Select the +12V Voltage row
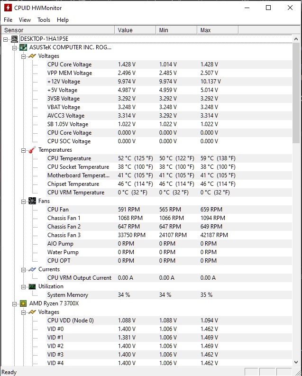 click(169, 82)
